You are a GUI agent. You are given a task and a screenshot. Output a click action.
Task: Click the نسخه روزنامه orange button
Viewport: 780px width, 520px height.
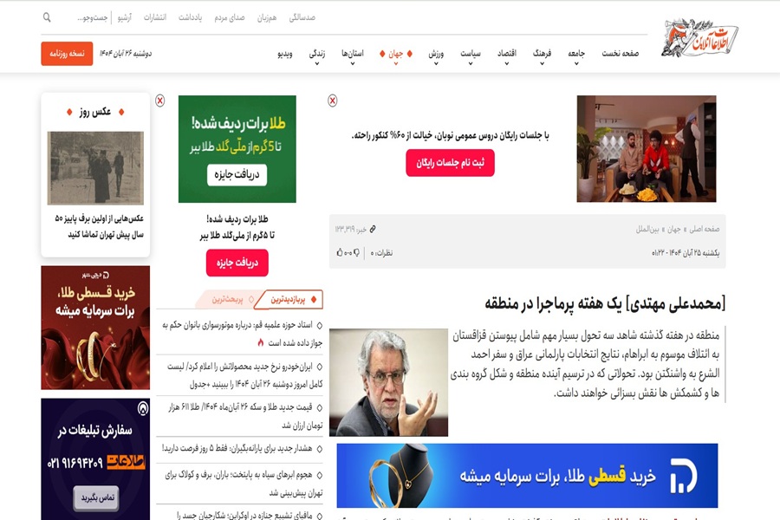click(67, 53)
